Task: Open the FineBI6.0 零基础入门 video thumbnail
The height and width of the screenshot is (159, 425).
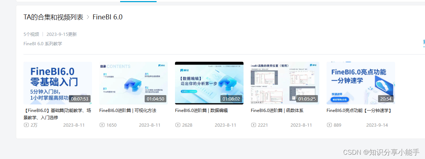Action: point(58,83)
